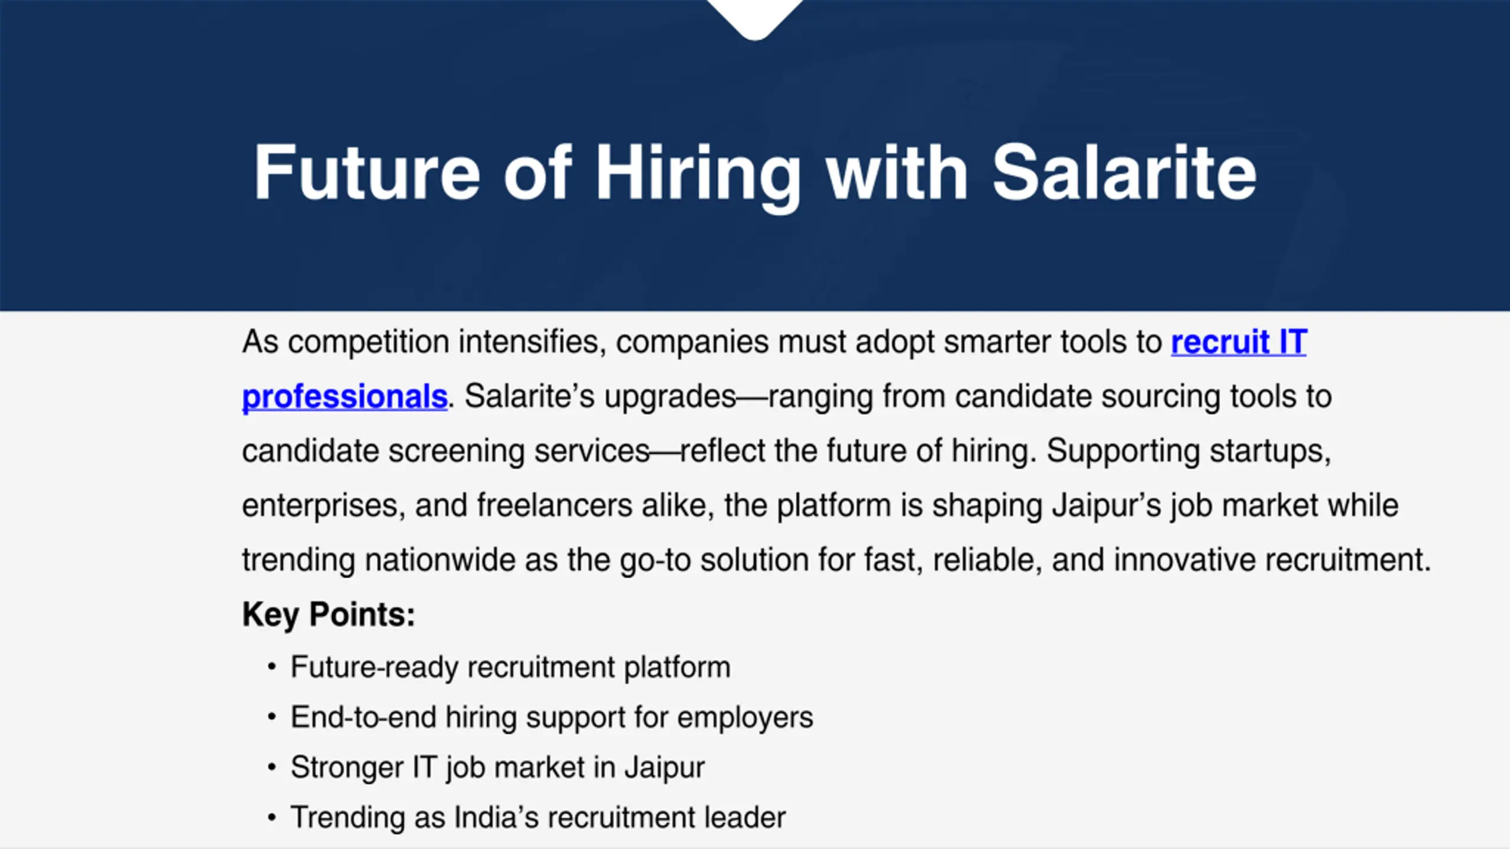Click the phrase "candidate screening services"

(x=445, y=451)
